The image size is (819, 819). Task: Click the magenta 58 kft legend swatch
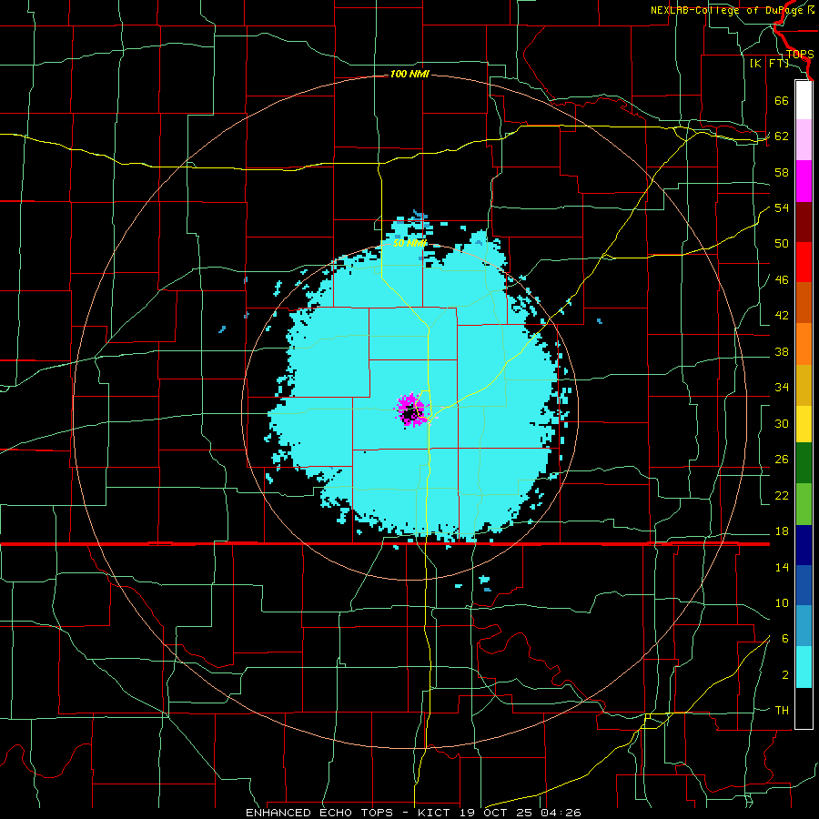click(804, 181)
